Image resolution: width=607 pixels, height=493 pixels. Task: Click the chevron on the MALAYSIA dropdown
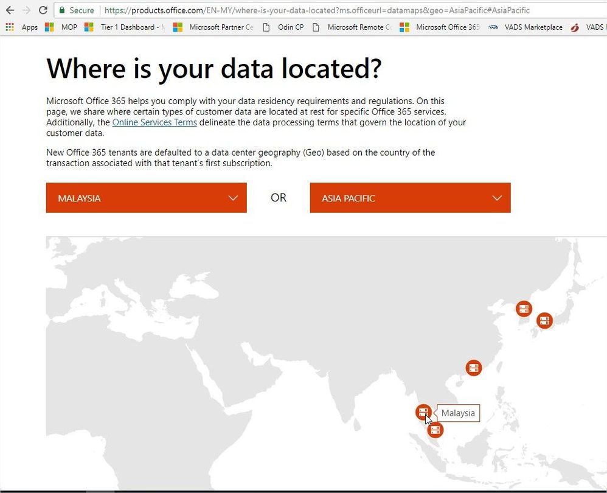[233, 198]
